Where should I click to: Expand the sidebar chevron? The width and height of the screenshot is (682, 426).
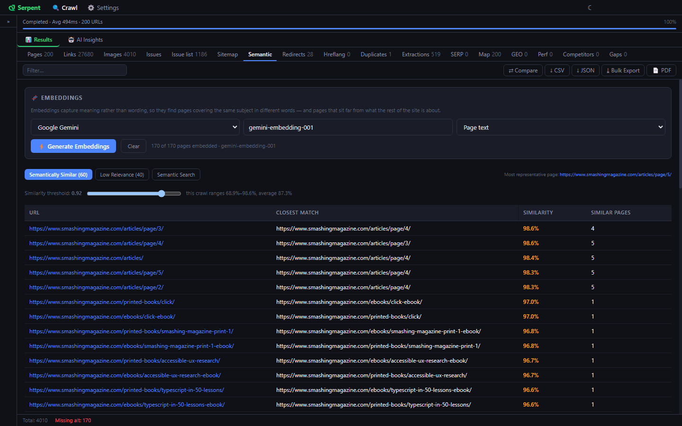8,22
